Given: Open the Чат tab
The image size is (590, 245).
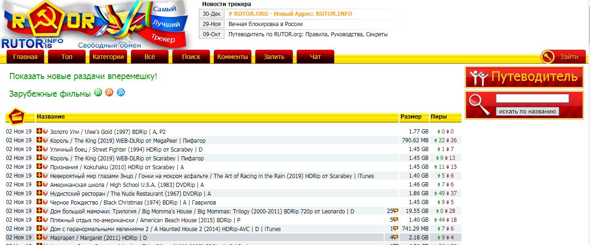Looking at the screenshot, I should point(315,57).
